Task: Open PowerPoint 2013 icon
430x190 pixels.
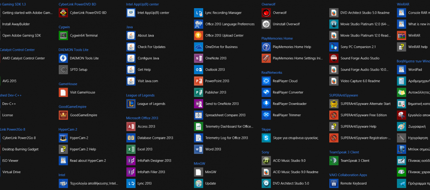Action: 199,81
